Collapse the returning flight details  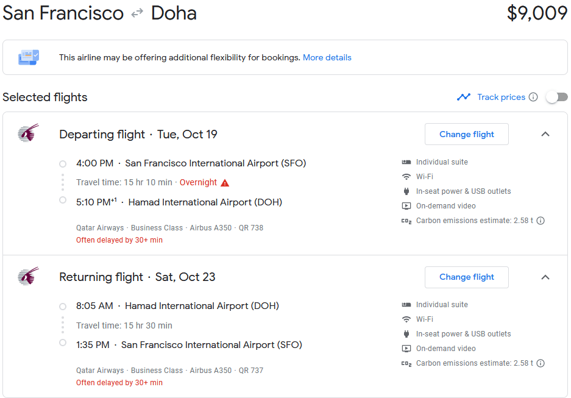[545, 277]
